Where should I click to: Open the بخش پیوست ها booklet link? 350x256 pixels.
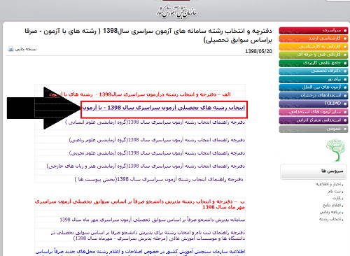[x=159, y=179]
